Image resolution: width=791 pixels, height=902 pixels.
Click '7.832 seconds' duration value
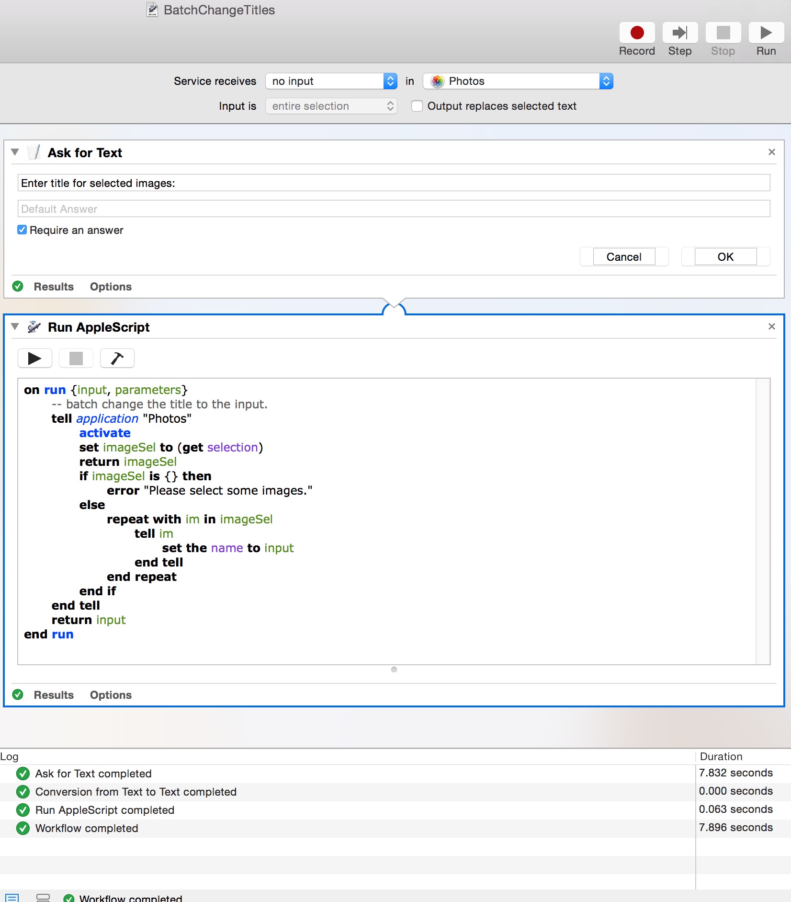click(736, 773)
